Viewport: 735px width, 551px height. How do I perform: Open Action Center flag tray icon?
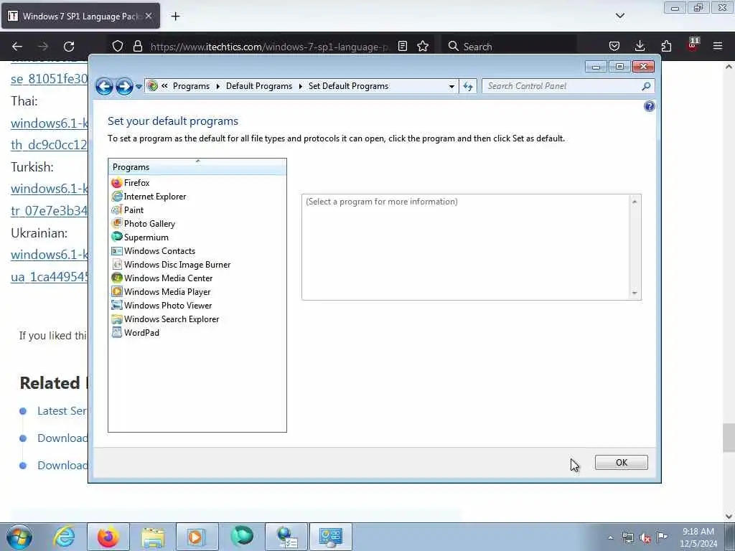(x=663, y=537)
